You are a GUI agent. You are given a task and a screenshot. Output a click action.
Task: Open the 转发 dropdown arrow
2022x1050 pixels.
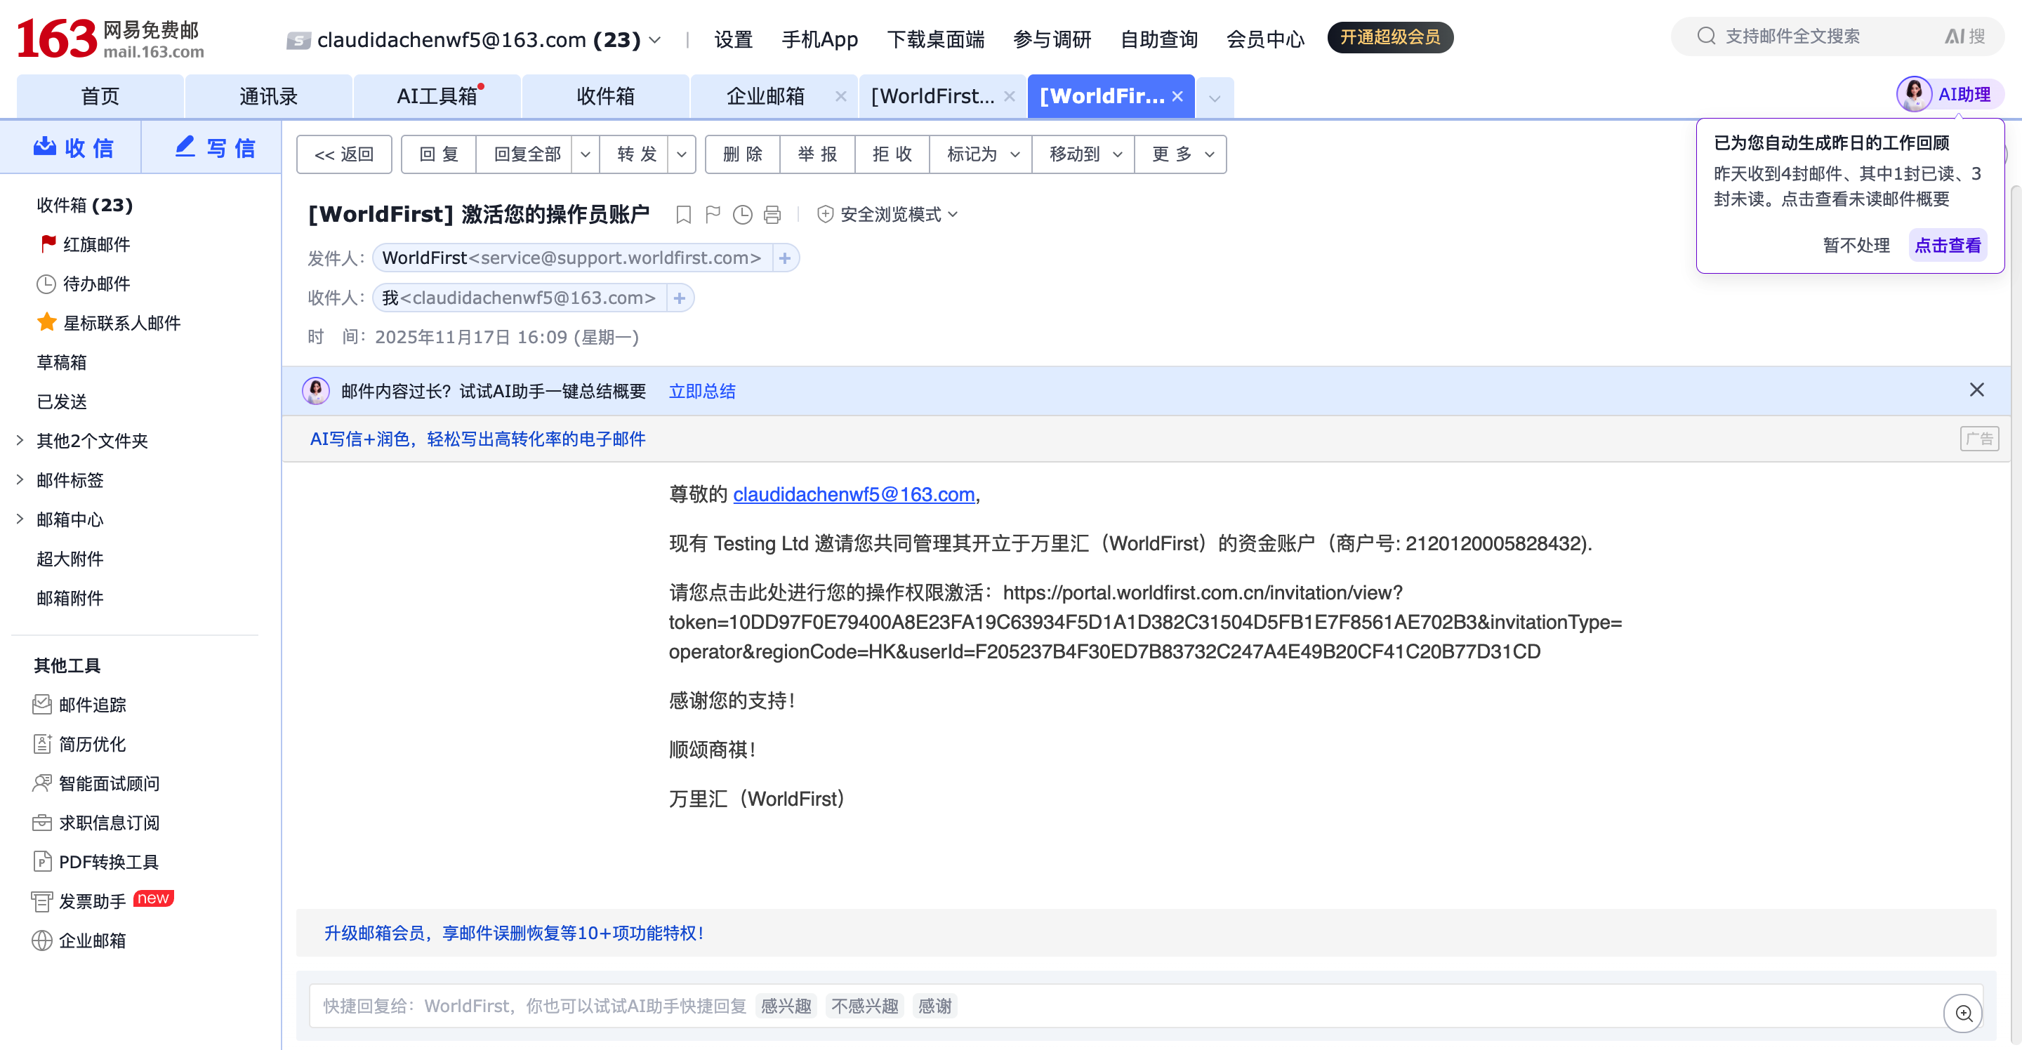pyautogui.click(x=681, y=154)
